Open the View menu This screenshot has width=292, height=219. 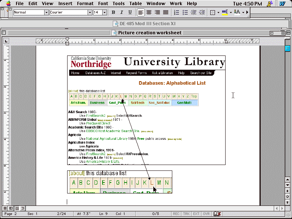(x=47, y=4)
